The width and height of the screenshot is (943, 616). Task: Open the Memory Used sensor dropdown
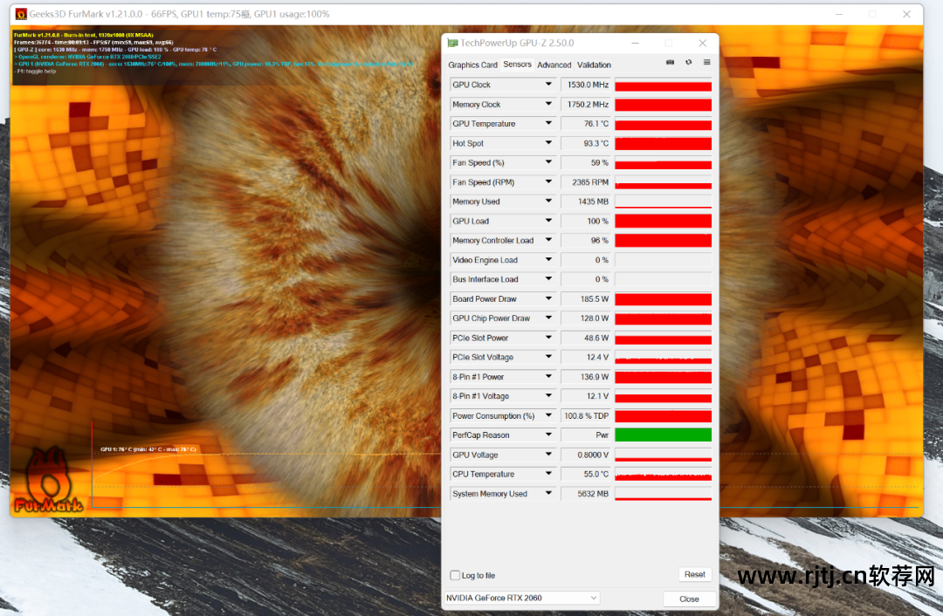[x=548, y=202]
